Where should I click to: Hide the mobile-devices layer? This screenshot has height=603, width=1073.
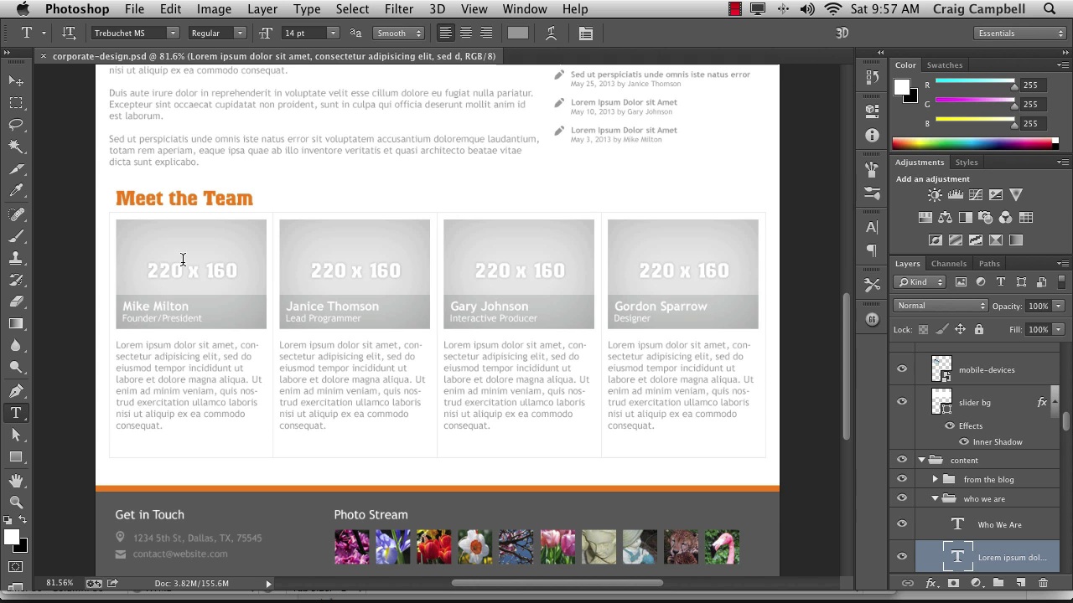(x=902, y=369)
